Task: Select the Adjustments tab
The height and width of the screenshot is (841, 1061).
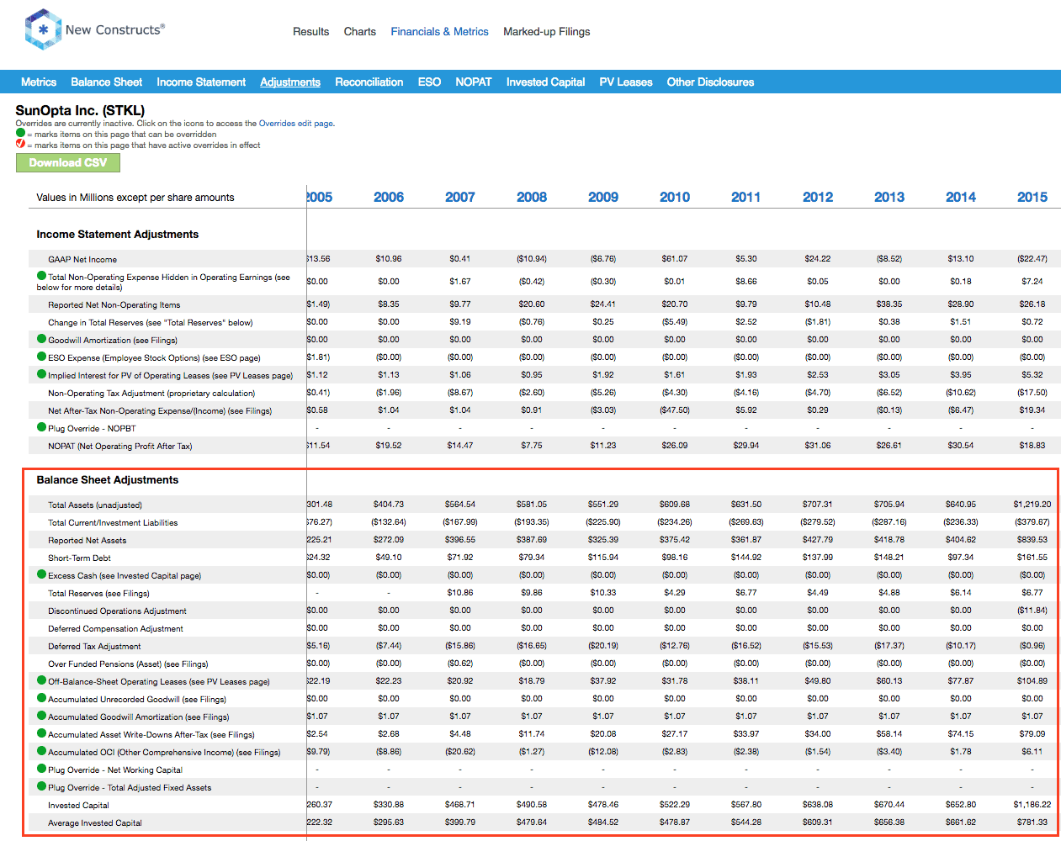Action: pos(290,82)
